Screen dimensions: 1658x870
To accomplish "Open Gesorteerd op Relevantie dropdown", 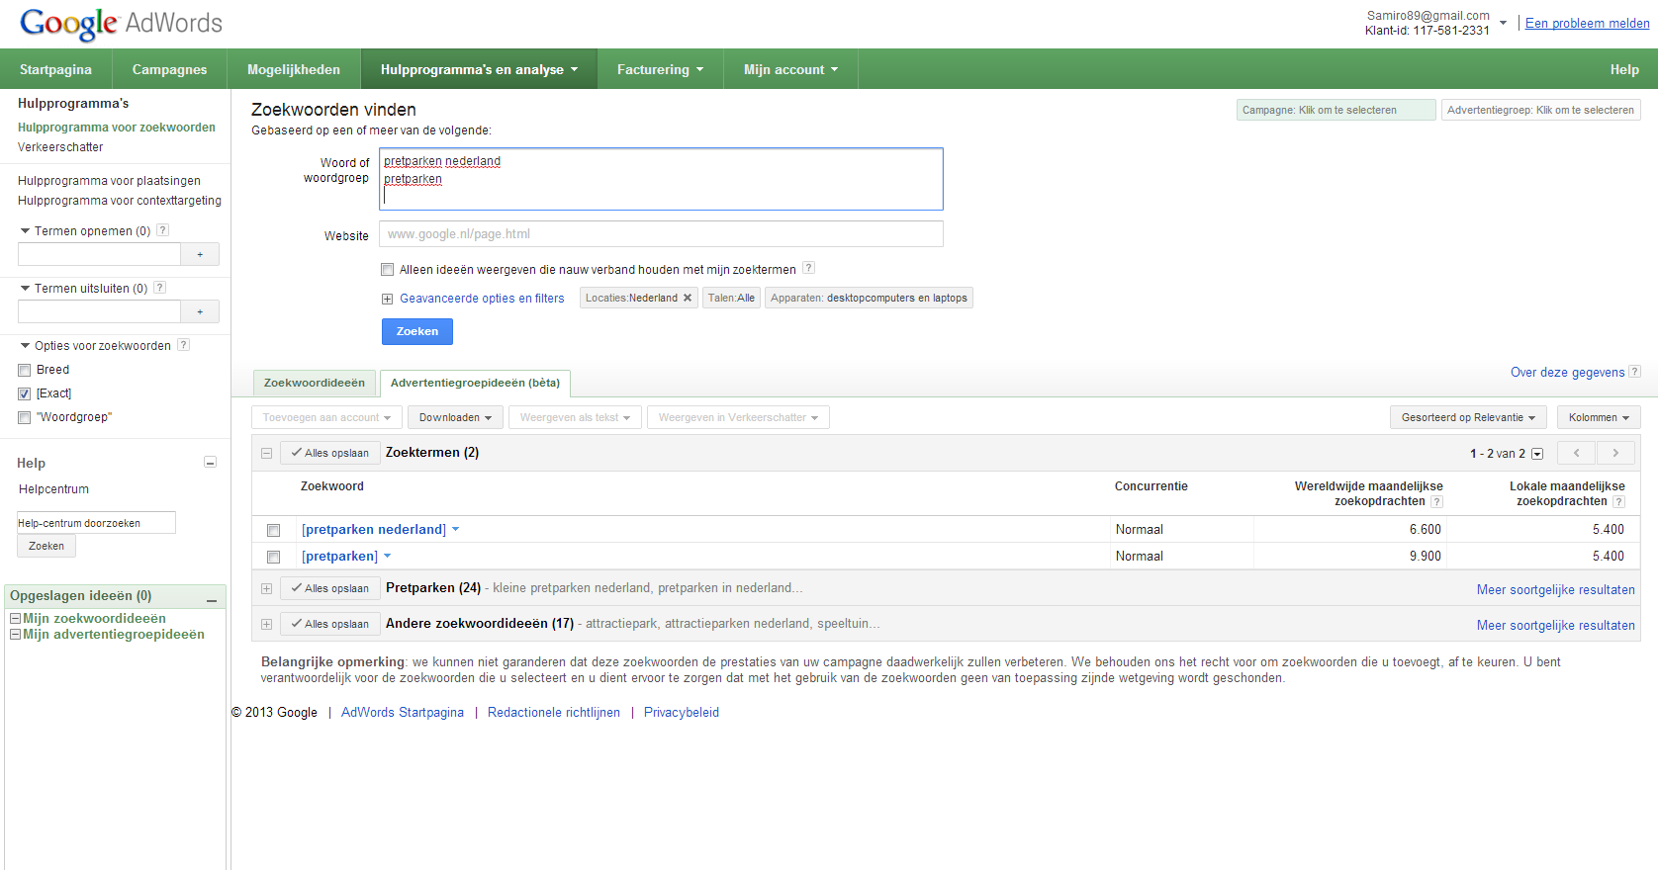I will [x=1468, y=417].
